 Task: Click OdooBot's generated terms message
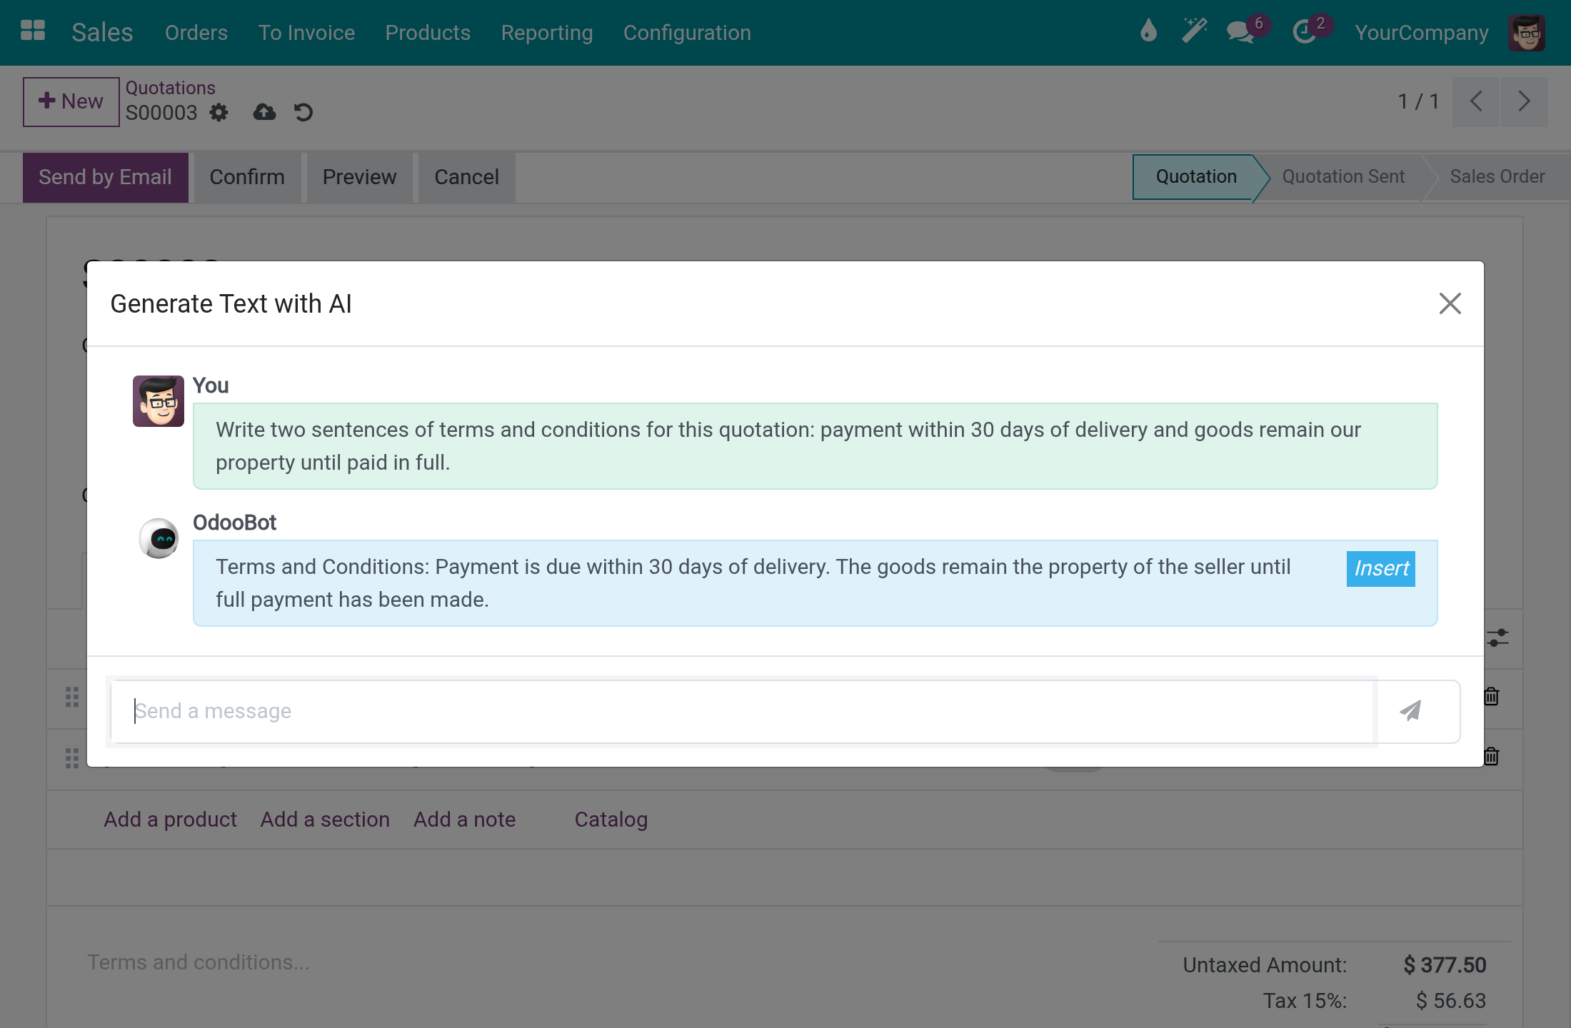(815, 583)
